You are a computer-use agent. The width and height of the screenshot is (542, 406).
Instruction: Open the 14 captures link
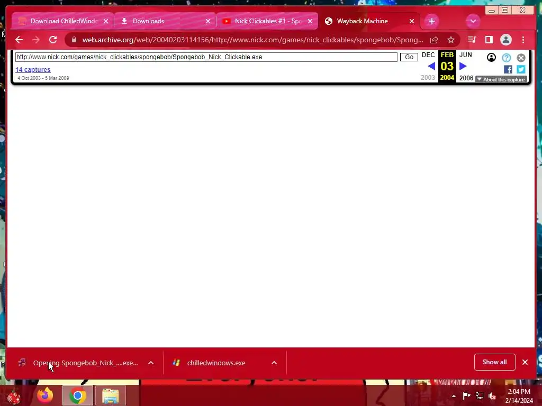pyautogui.click(x=33, y=69)
